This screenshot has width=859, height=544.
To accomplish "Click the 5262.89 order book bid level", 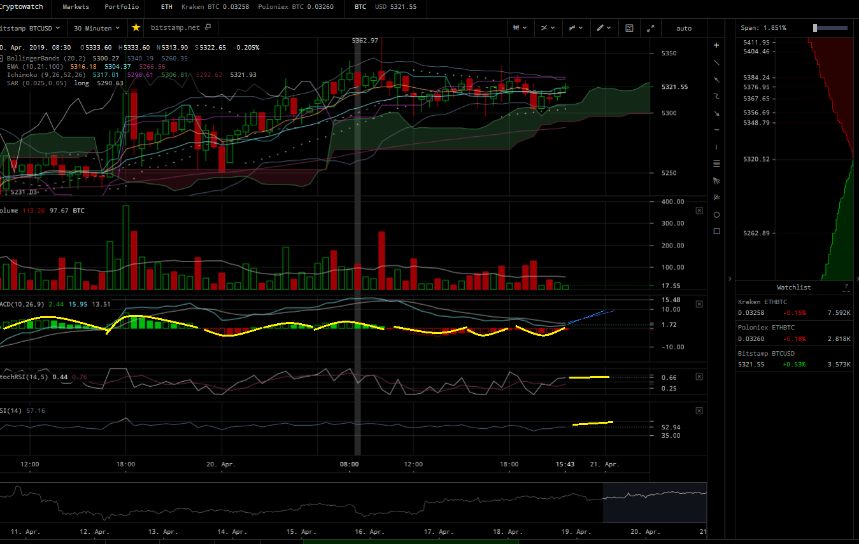I will pos(756,233).
